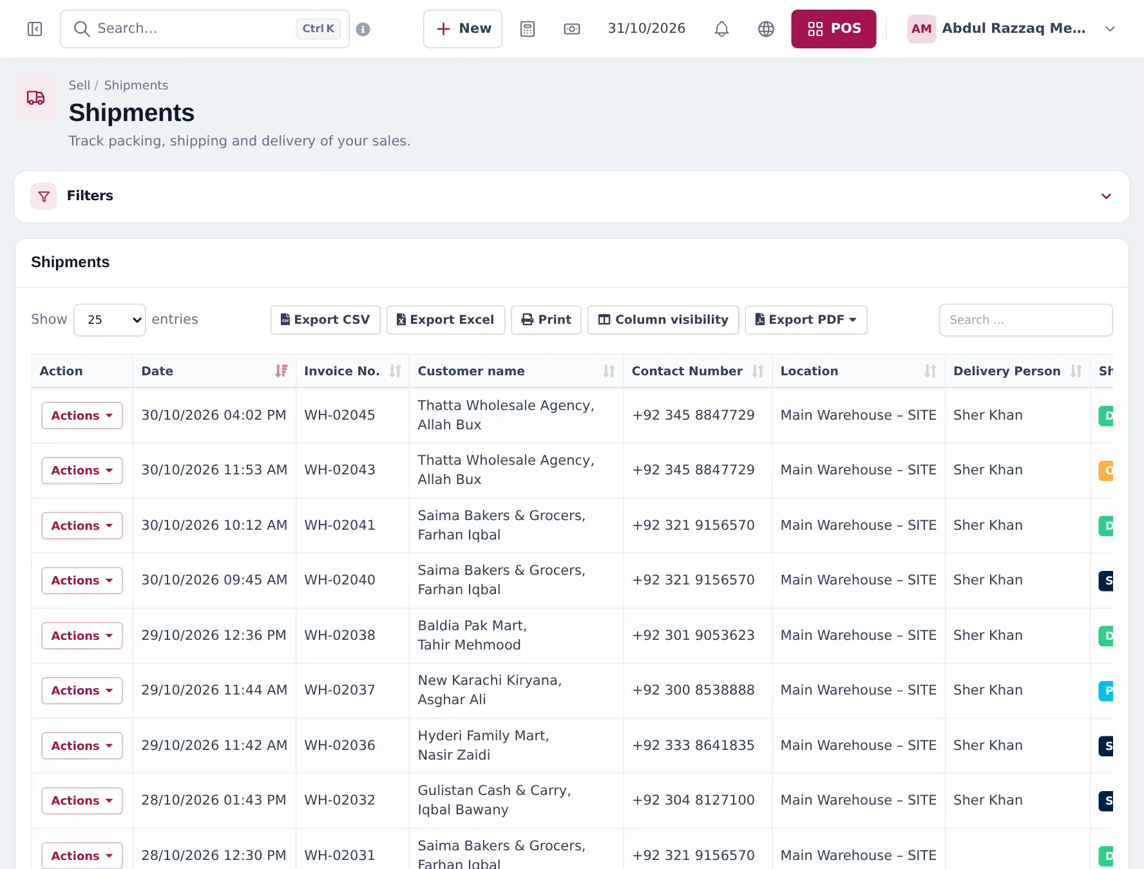
Task: Click date 30/10/2026 10:12 AM
Action: [214, 525]
